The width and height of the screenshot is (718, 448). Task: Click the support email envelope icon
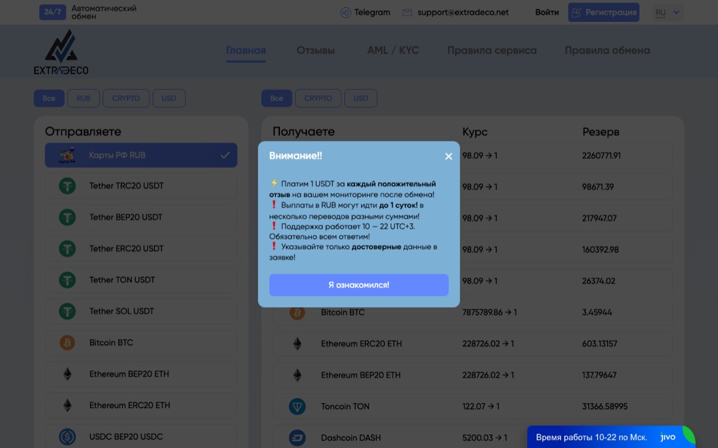407,12
